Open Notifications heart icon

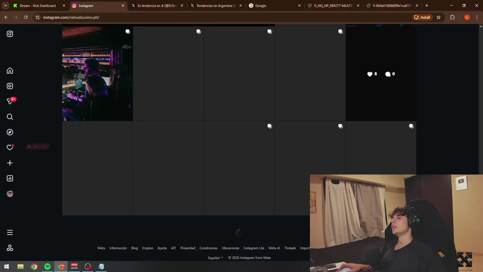(x=10, y=147)
